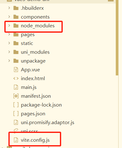
Task: Click the pages.json brackets icon
Action: [16, 114]
